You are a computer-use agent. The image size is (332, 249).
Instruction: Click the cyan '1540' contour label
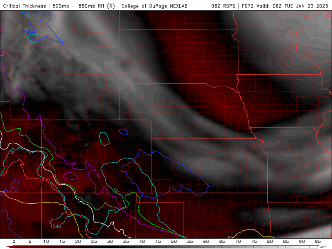coord(56,226)
